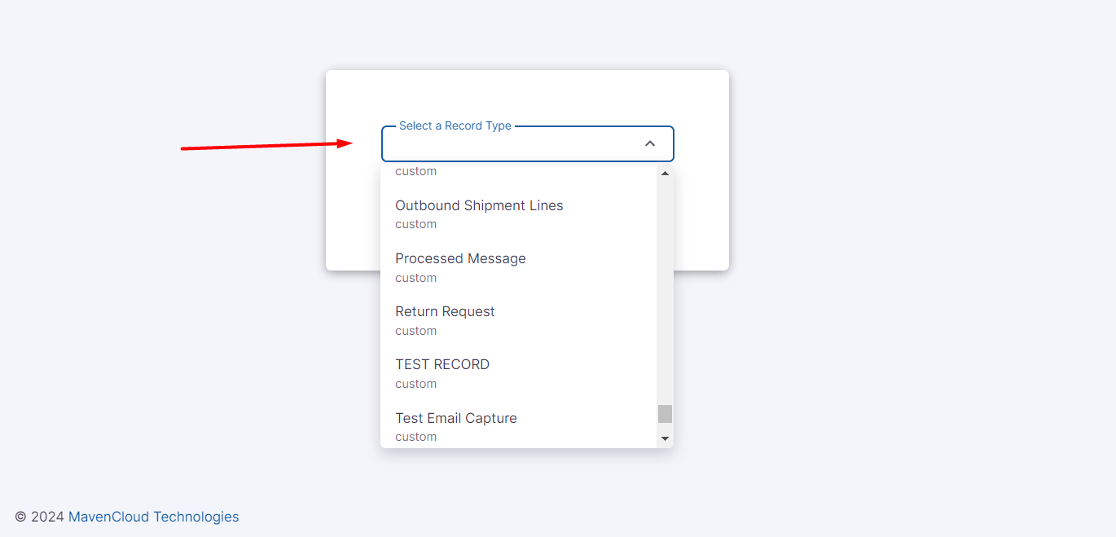Click the © 2024 copyright text
This screenshot has width=1116, height=537.
tap(39, 517)
